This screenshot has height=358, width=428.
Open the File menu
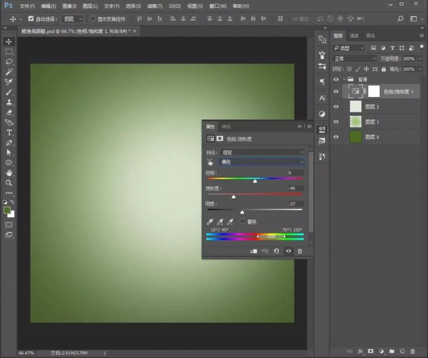coord(27,6)
